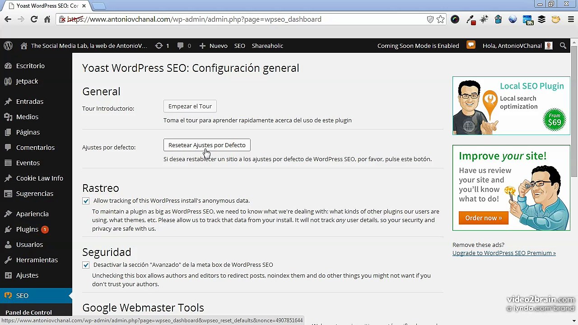Open the Buffer stacked layers extension
This screenshot has width=578, height=325.
tap(541, 19)
